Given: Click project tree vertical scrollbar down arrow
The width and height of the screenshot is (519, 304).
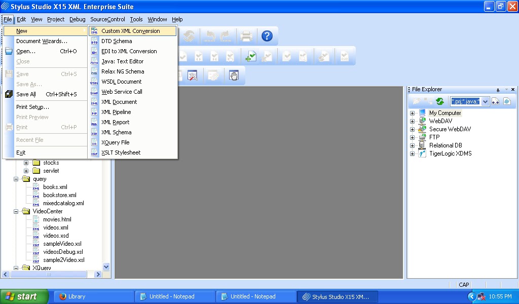Looking at the screenshot, I should 106,267.
